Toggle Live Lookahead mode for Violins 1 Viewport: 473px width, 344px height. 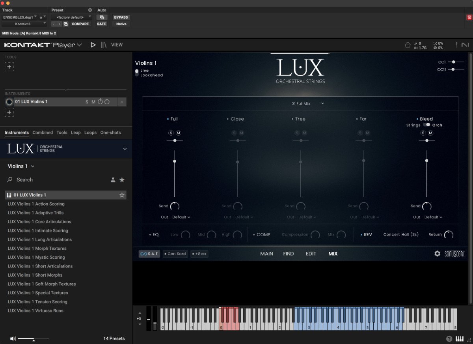pyautogui.click(x=136, y=72)
